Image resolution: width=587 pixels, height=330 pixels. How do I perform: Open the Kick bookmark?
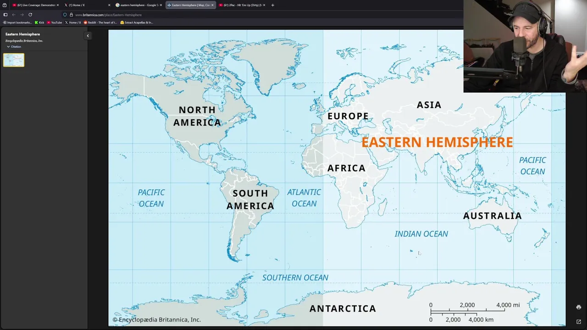click(x=39, y=22)
